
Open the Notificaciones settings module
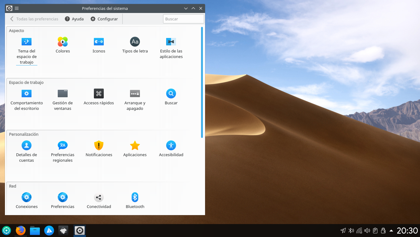(x=99, y=149)
